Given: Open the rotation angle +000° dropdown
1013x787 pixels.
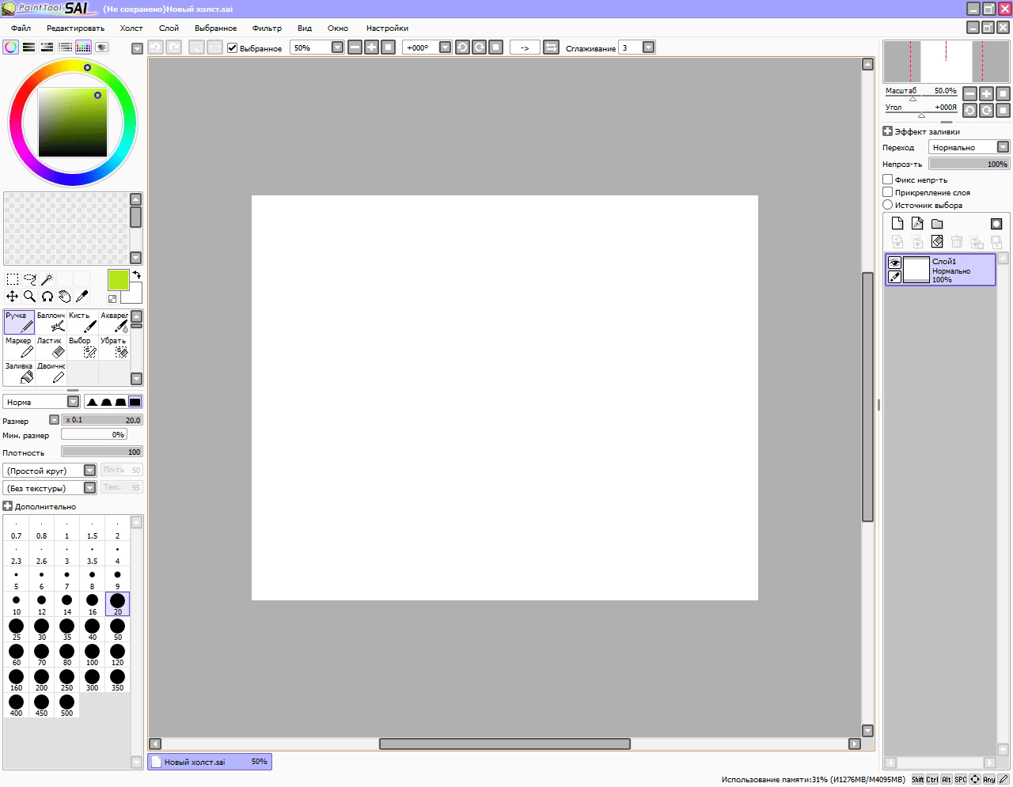Looking at the screenshot, I should point(446,47).
